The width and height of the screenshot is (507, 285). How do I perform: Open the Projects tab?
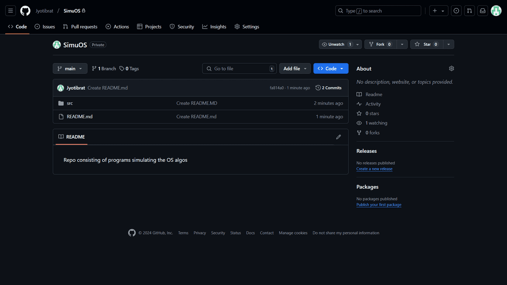pos(149,26)
